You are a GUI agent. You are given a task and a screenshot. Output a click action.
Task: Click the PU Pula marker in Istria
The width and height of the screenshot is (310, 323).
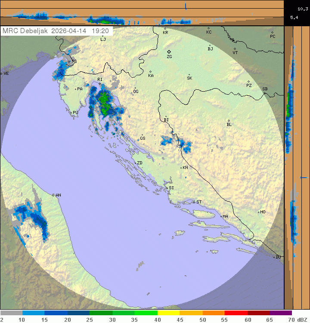(x=71, y=113)
